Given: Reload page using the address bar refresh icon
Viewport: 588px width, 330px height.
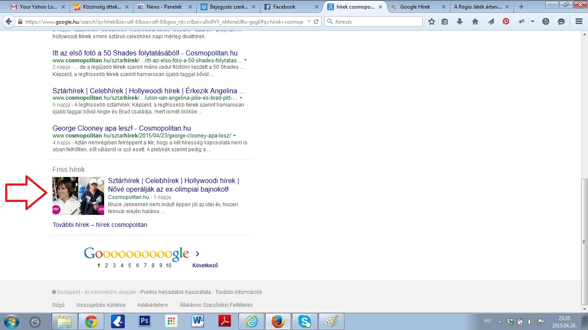Looking at the screenshot, I should [317, 21].
